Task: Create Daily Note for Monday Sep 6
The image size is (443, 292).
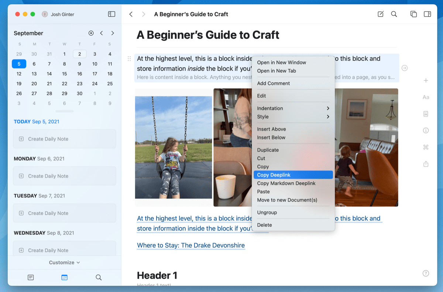Action: coord(65,176)
